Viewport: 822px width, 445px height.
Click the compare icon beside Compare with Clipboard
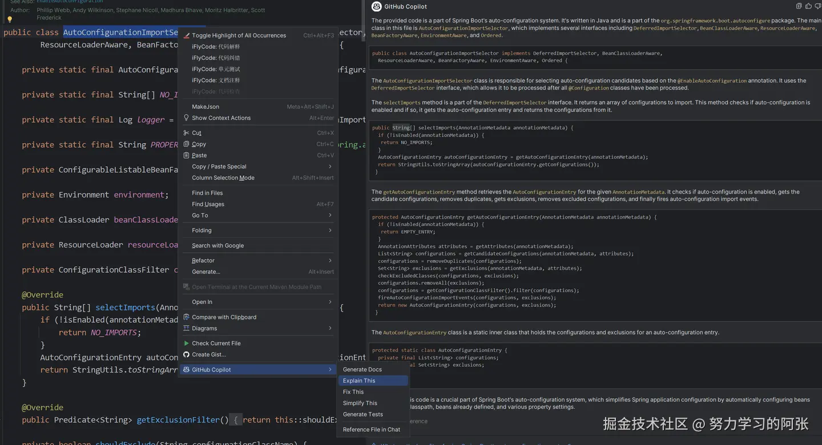(x=186, y=317)
